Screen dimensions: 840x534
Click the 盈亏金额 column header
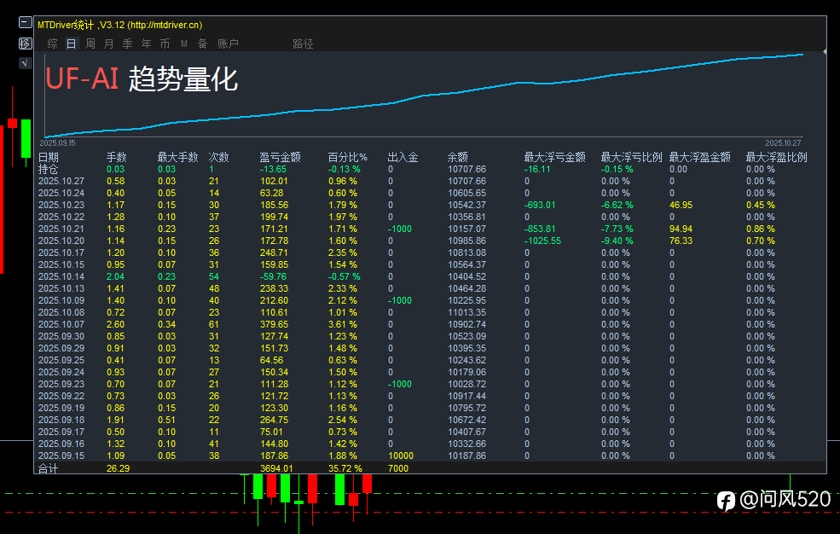click(280, 157)
